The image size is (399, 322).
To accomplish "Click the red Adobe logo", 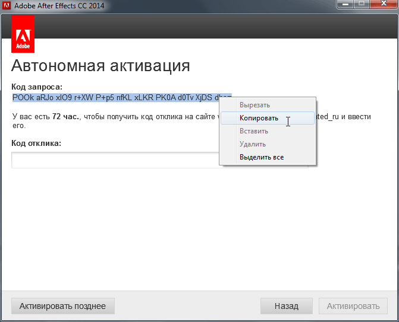I will 23,34.
